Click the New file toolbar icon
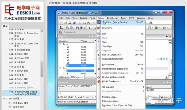The height and width of the screenshot is (110, 187). (x=62, y=23)
